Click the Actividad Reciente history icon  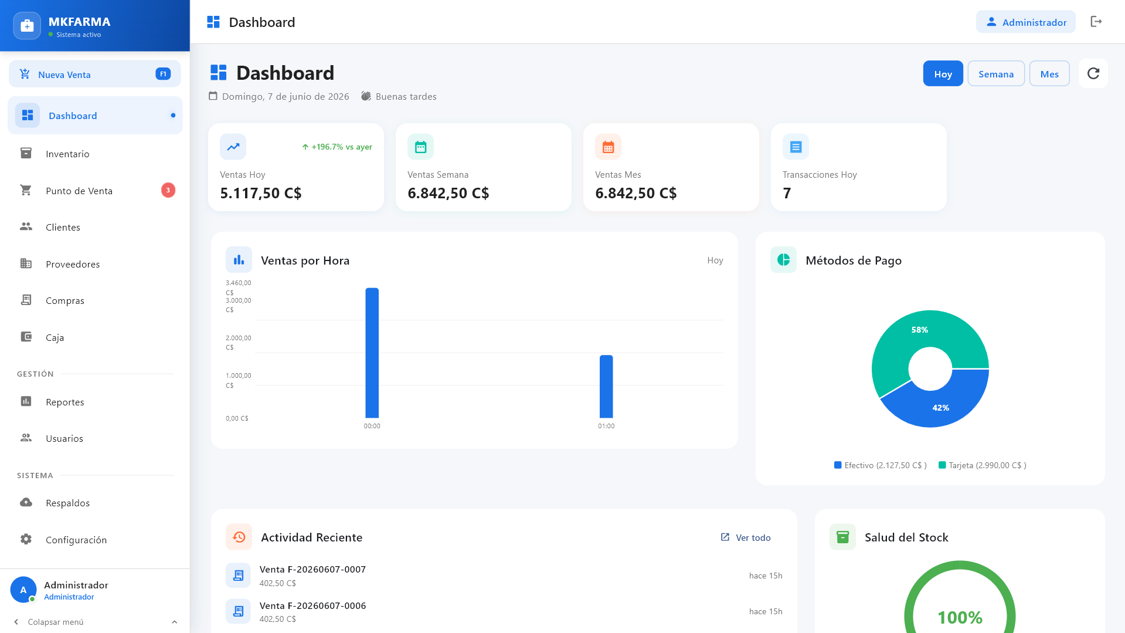[x=239, y=537]
